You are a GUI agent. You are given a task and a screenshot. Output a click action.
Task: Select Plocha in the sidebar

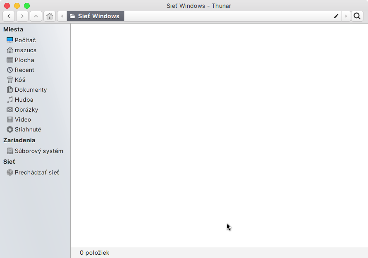point(24,60)
